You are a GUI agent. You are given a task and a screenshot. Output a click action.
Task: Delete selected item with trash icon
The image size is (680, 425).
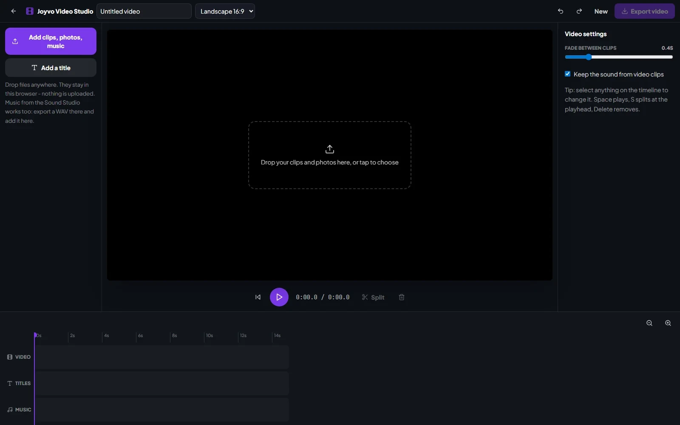point(402,297)
